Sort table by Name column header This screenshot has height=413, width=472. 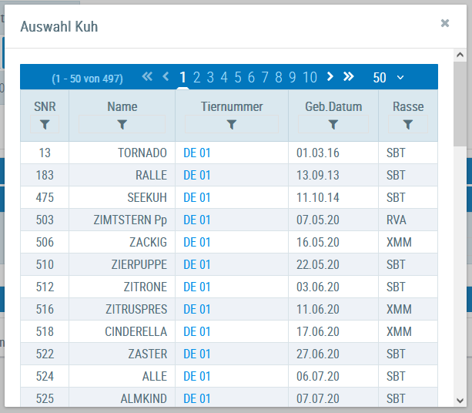tap(122, 106)
